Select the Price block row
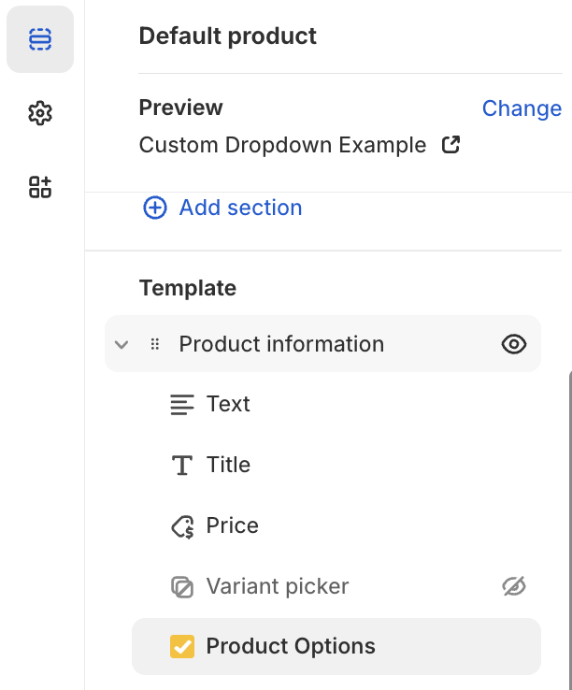572x690 pixels. 336,525
